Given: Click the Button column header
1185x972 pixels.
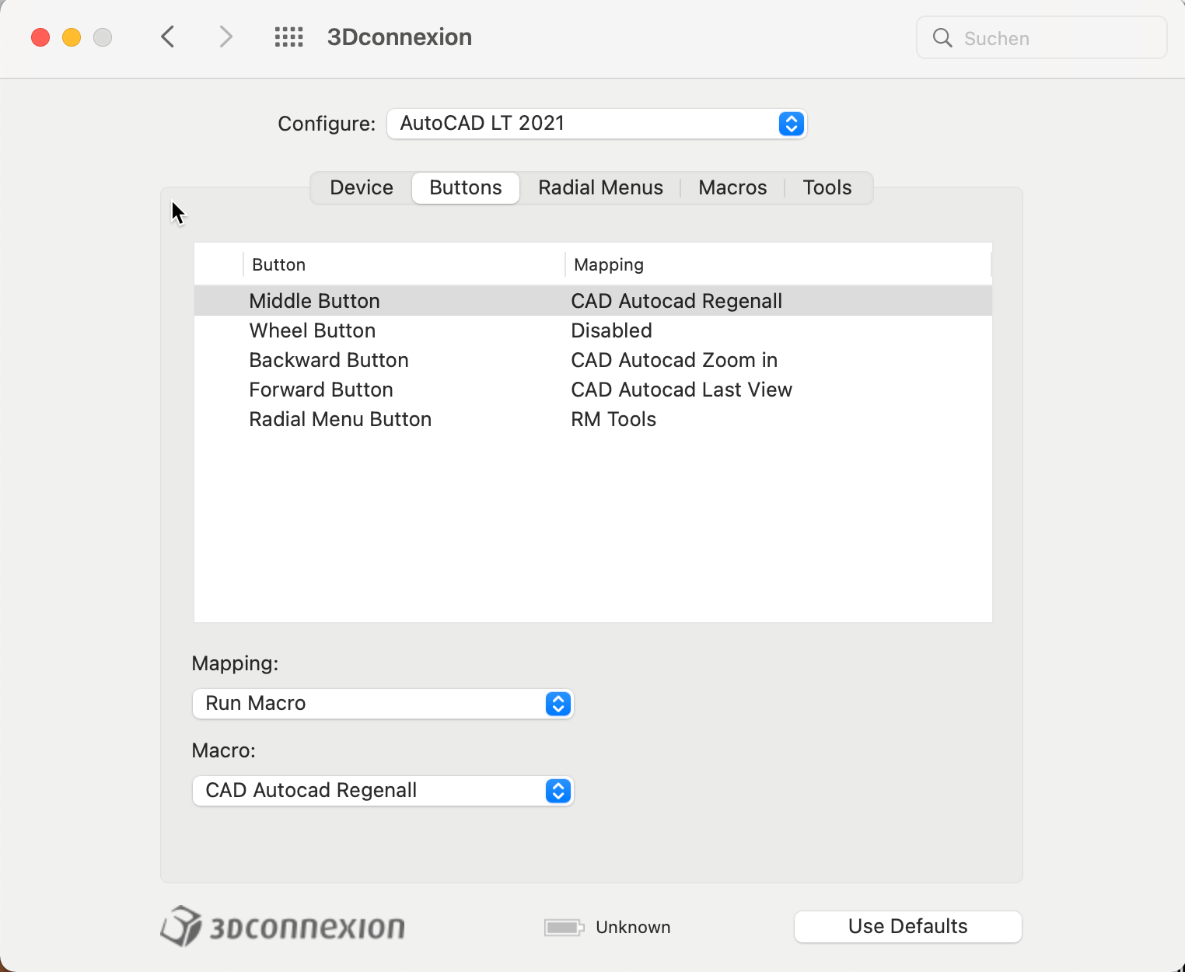Looking at the screenshot, I should pyautogui.click(x=404, y=264).
